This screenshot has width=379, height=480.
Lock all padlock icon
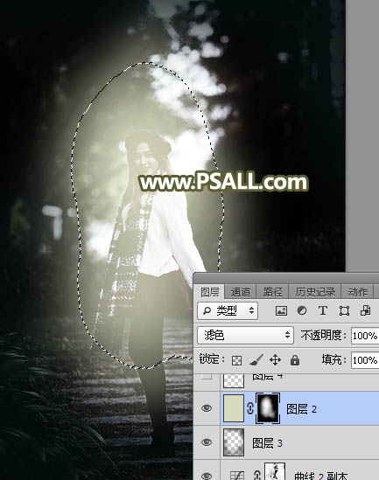click(295, 360)
